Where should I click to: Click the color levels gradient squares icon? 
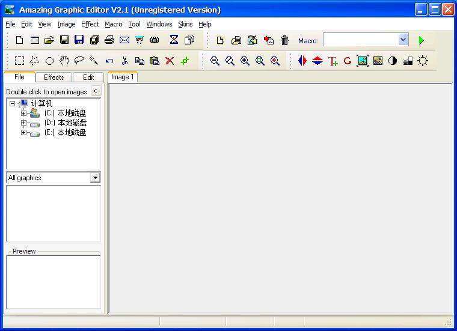[408, 61]
